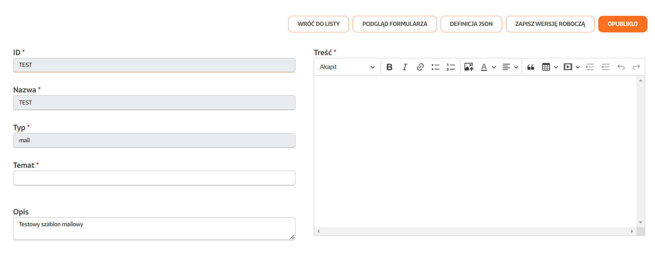Click the insert link icon
Image resolution: width=655 pixels, height=257 pixels.
(420, 67)
